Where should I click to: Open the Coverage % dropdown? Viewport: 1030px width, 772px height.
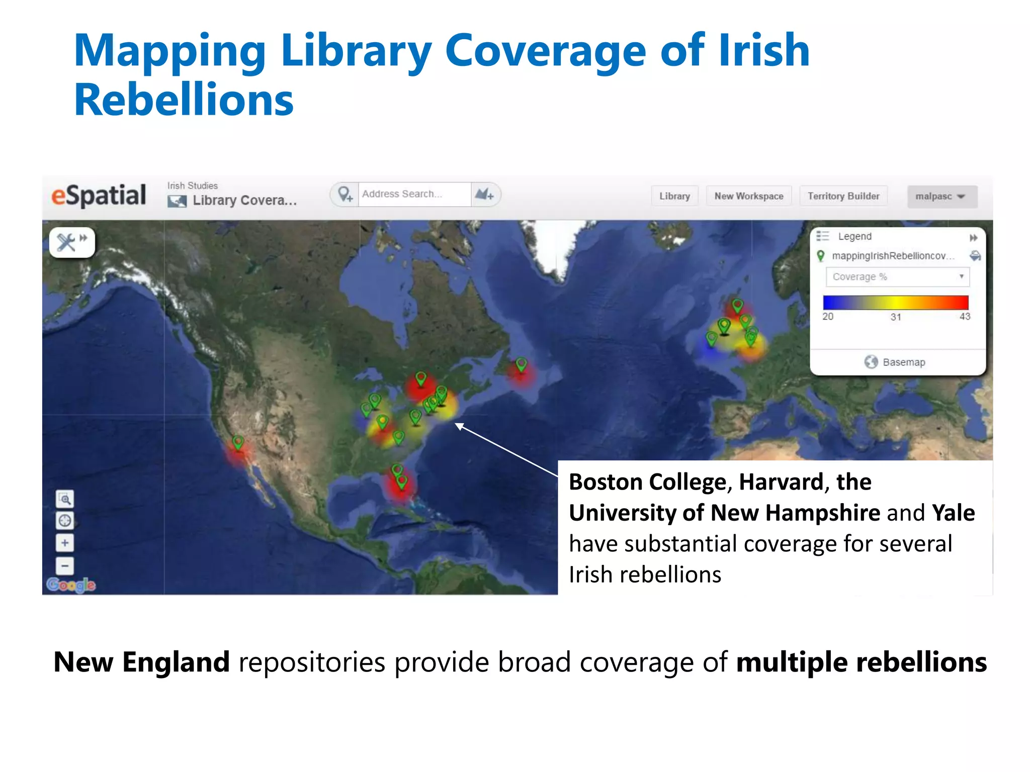tap(897, 277)
